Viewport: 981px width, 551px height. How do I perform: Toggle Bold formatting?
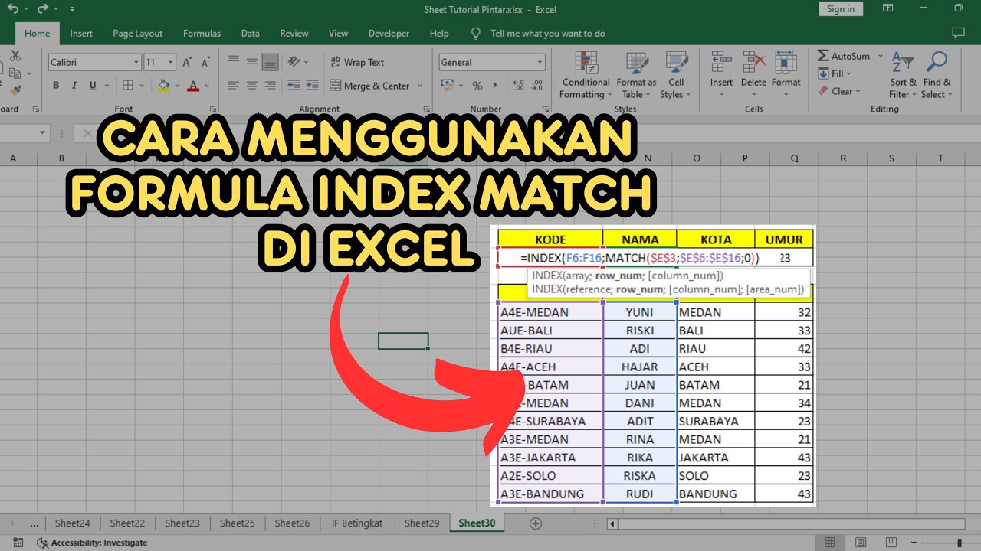pyautogui.click(x=56, y=86)
